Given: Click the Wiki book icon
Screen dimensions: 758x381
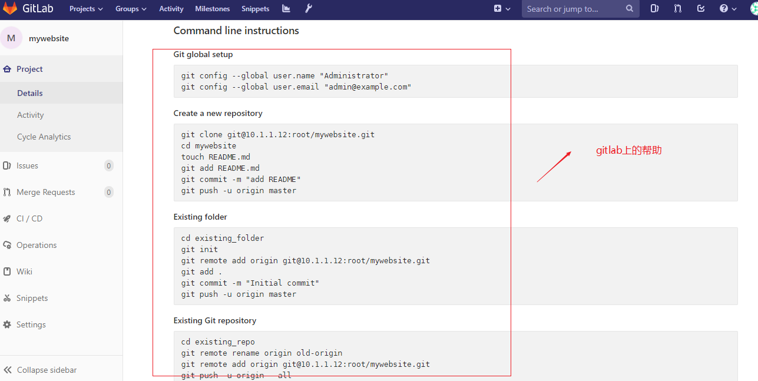Looking at the screenshot, I should (7, 271).
